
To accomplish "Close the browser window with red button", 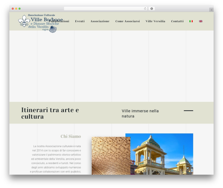I will click(13, 9).
